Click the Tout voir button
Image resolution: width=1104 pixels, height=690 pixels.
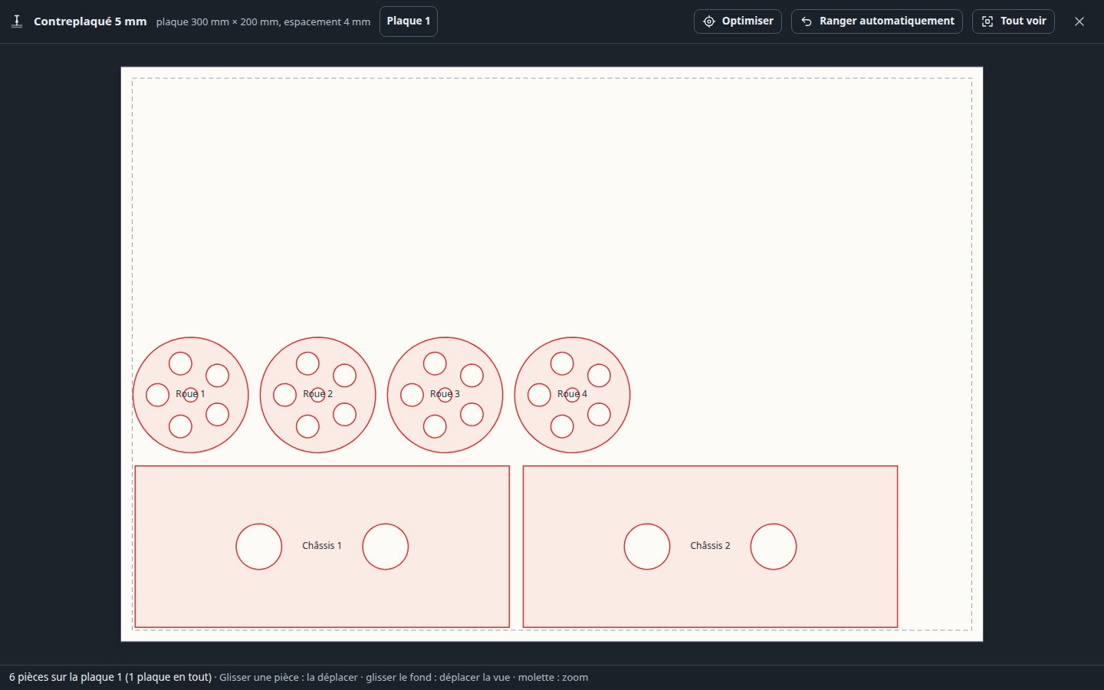pyautogui.click(x=1014, y=21)
